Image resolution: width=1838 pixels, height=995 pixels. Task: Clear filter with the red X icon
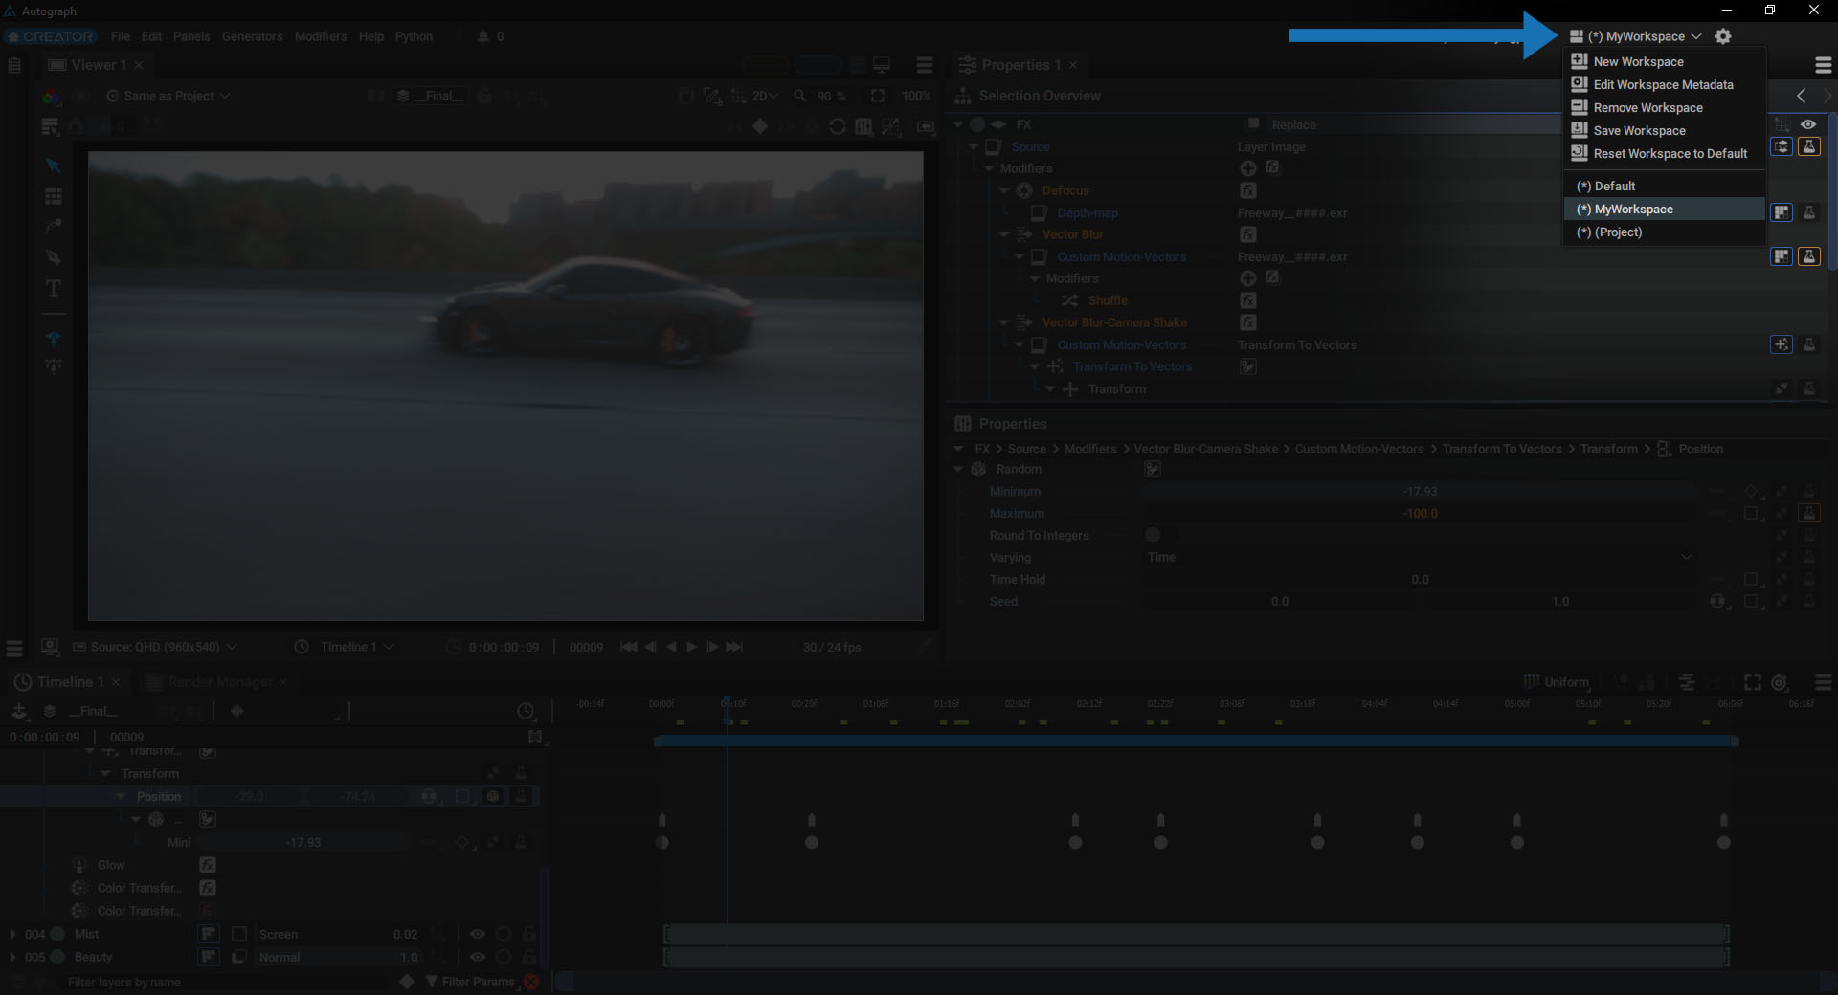click(x=531, y=982)
